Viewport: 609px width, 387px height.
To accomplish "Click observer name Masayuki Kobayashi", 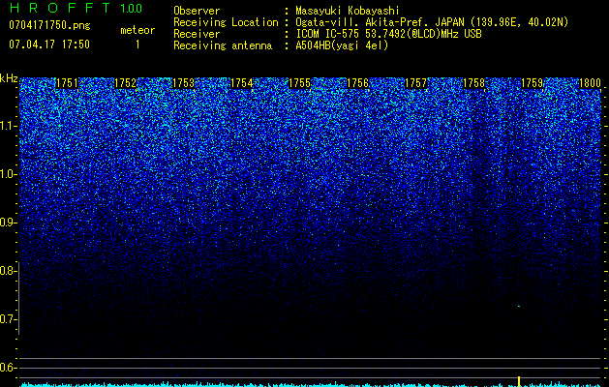I will coord(348,11).
